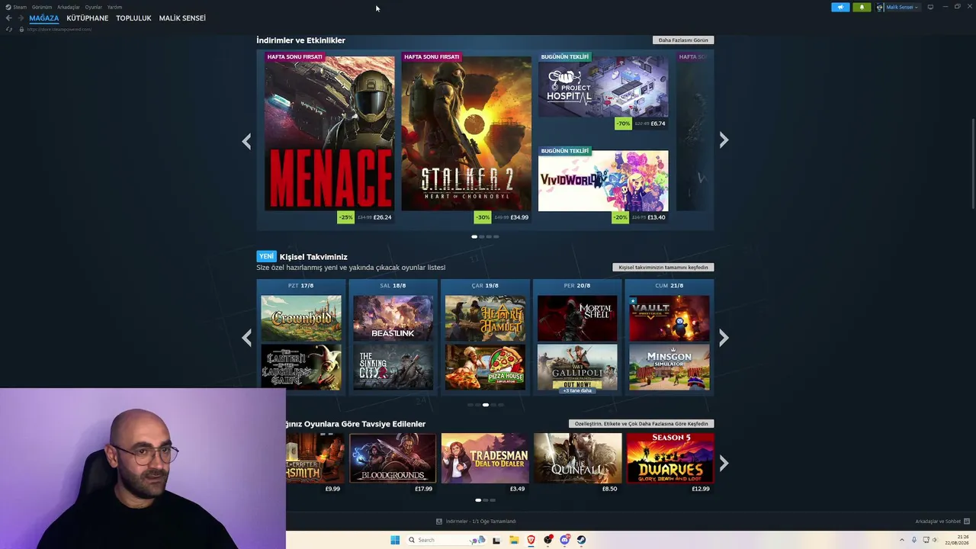Image resolution: width=976 pixels, height=549 pixels.
Task: Open the Arkadaşlar menu
Action: (x=69, y=7)
